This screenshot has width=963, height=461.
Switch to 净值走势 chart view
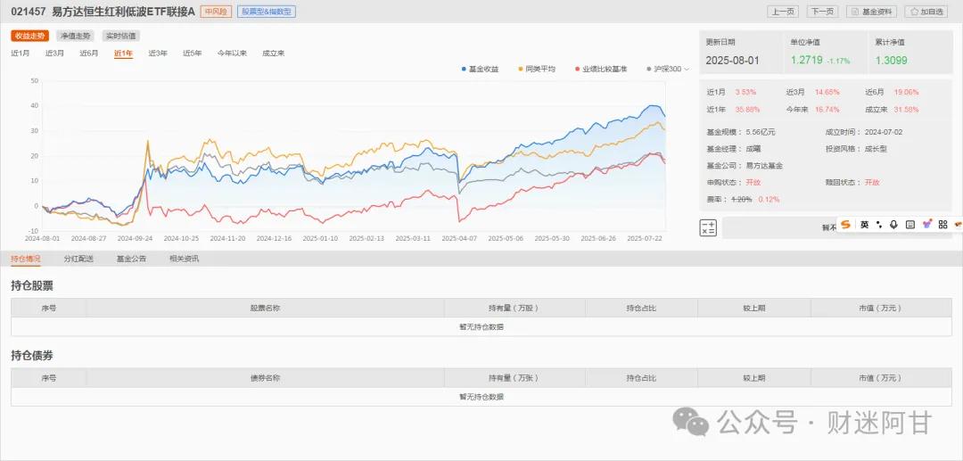(x=75, y=37)
